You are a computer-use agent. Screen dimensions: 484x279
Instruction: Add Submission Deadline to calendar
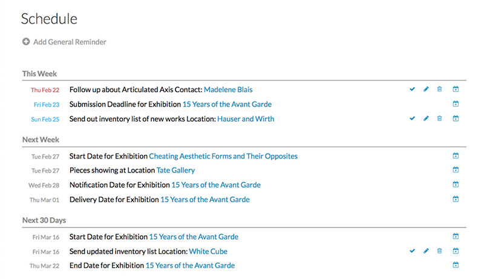point(456,104)
